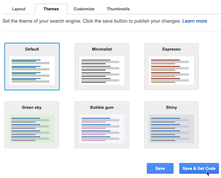The image size is (221, 178).
Task: Select the Espresso theme card
Action: [171, 66]
